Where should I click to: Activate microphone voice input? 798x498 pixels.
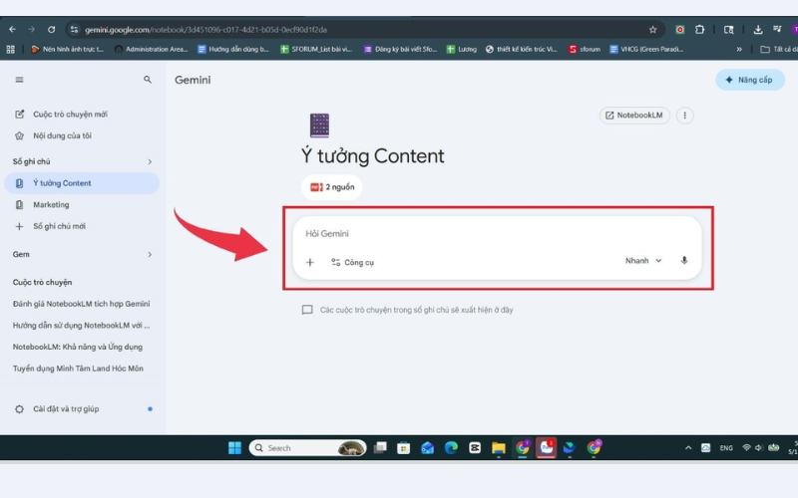pos(684,261)
